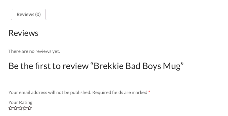
Task: Click the red required-field asterisk
Action: pos(149,92)
